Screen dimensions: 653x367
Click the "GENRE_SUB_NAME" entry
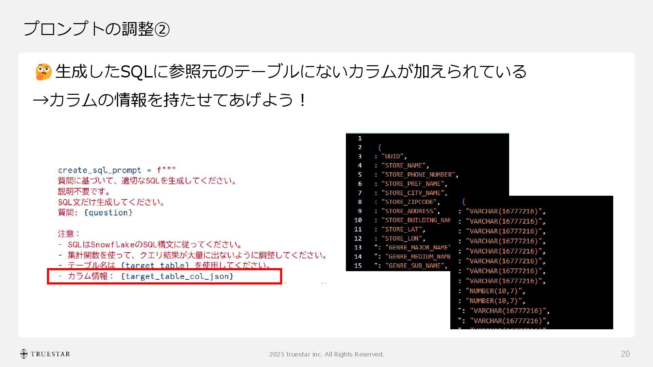417,266
